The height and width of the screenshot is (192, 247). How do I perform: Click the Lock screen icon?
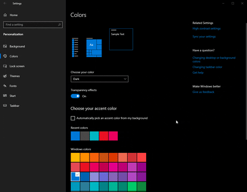[x=5, y=66]
